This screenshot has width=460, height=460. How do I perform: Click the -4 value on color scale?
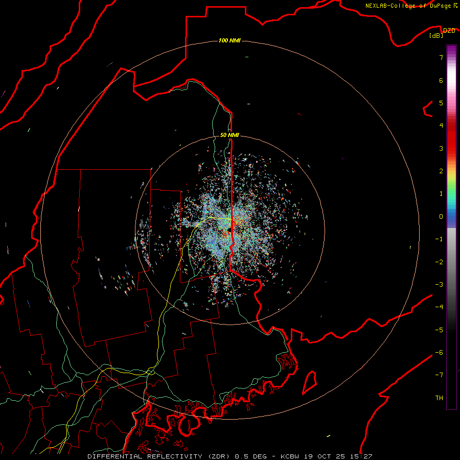(x=439, y=307)
